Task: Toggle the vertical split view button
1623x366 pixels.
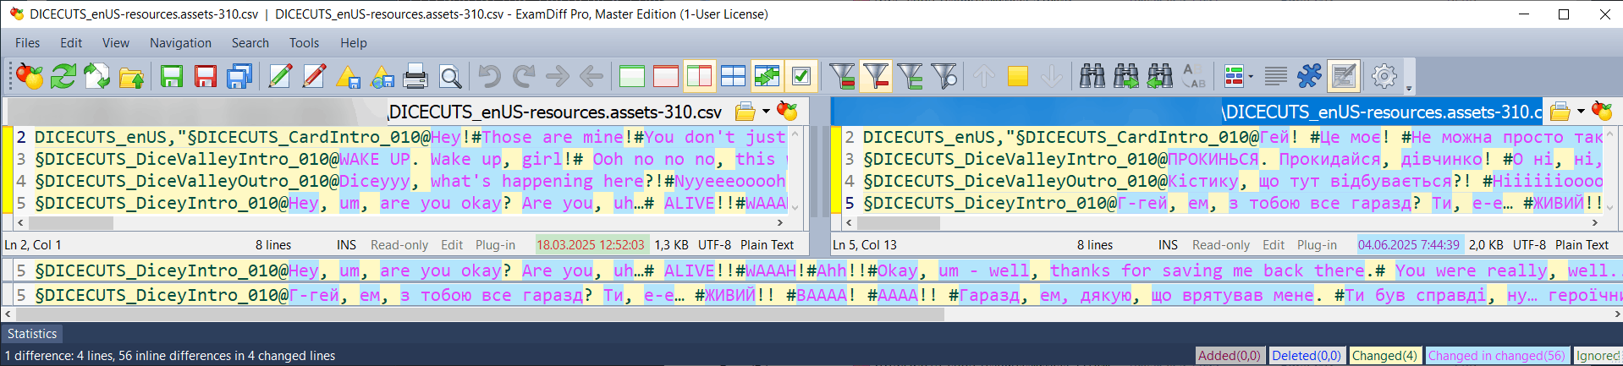Action: (x=700, y=77)
